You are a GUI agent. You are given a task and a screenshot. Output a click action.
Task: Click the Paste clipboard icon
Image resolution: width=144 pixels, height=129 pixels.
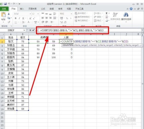click(3, 15)
